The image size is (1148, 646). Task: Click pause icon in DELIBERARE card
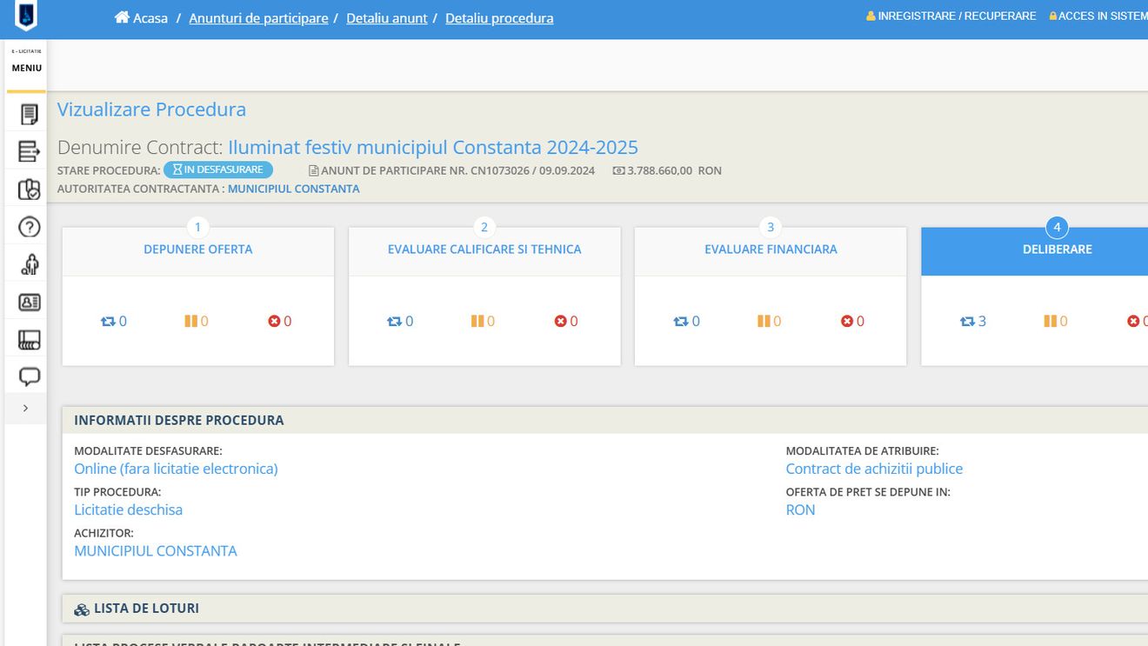pyautogui.click(x=1050, y=321)
